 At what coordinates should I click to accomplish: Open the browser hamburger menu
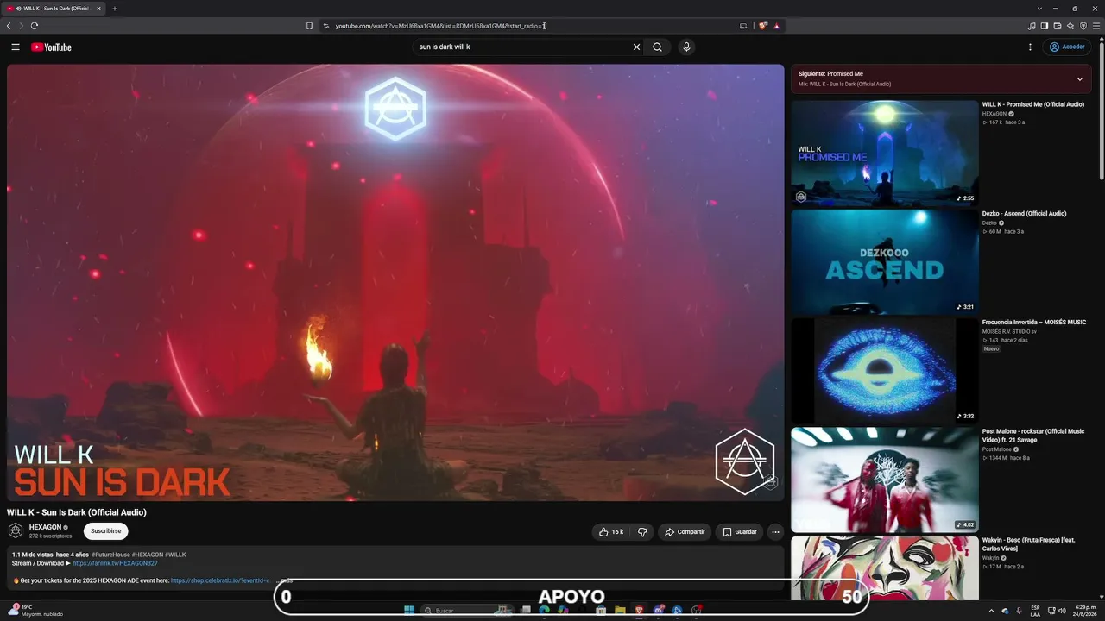1096,26
